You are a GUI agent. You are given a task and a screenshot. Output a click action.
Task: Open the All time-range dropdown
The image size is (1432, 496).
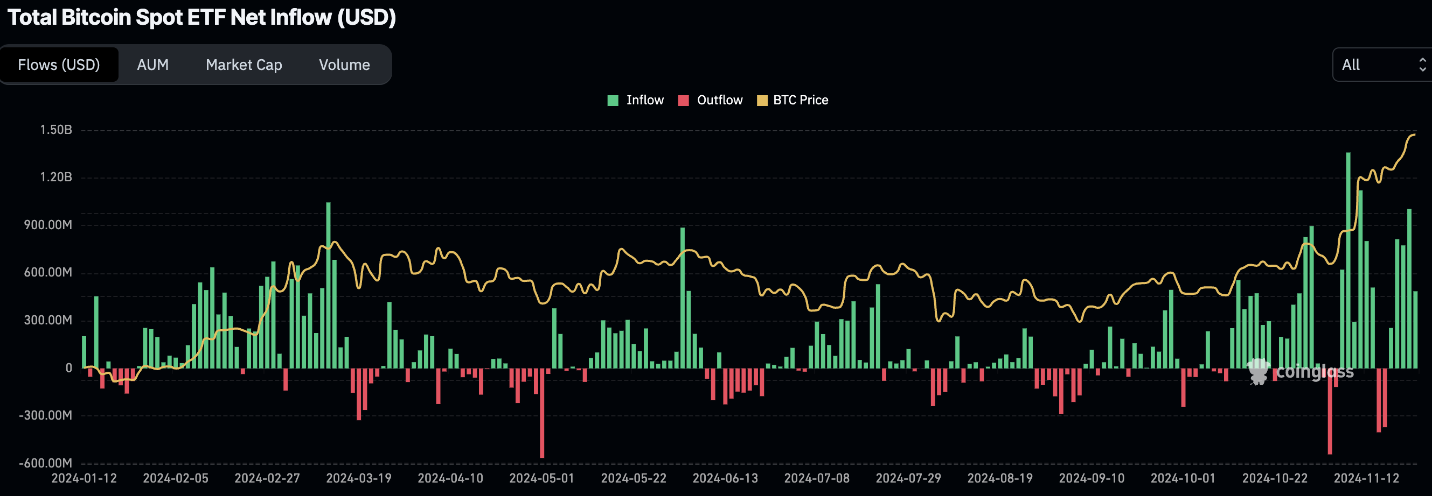1382,65
